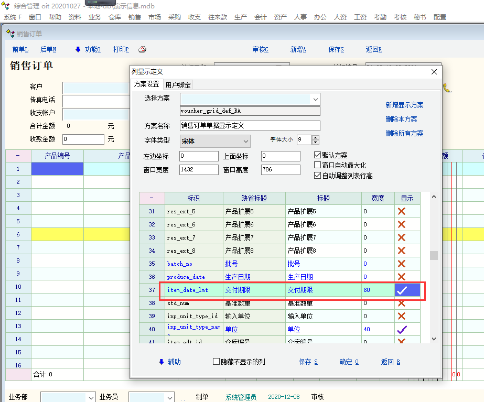Click the blue arrow 辅助 icon
Image resolution: width=484 pixels, height=402 pixels.
(x=161, y=362)
